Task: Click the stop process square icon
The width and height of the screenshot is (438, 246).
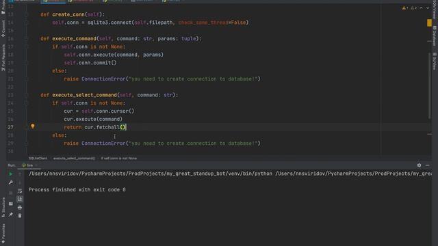Action: [x=11, y=193]
